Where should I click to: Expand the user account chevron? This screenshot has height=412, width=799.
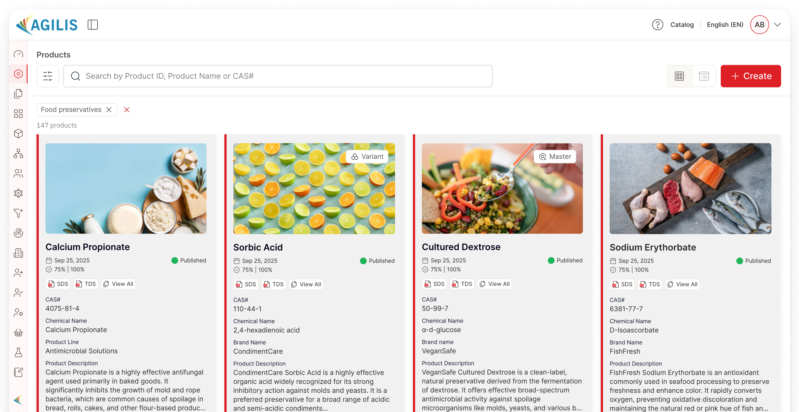777,25
